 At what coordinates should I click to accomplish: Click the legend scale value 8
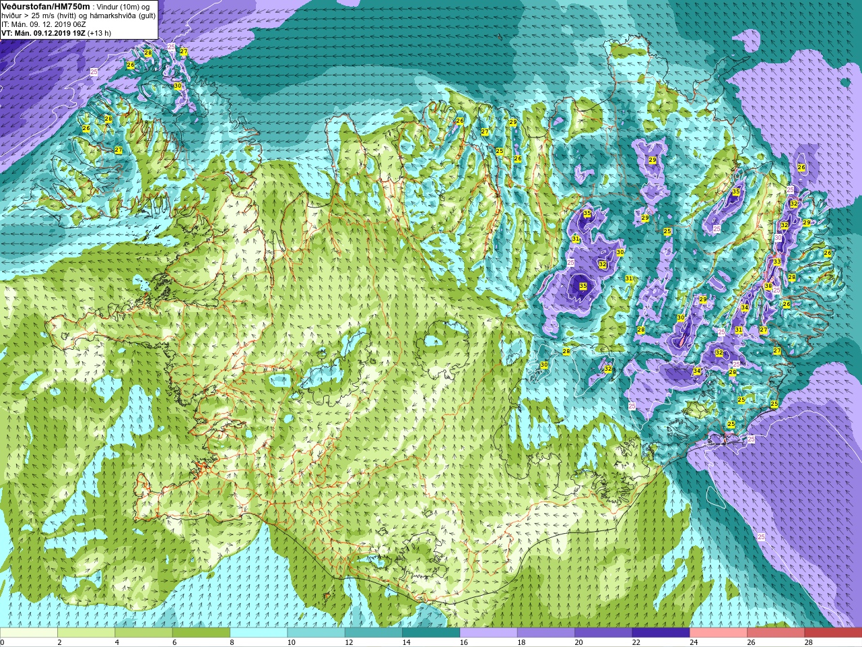point(232,642)
